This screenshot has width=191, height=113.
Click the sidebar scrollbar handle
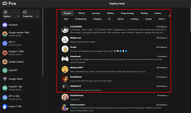point(43,41)
